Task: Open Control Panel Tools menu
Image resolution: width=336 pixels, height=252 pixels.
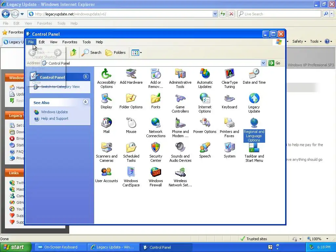Action: (x=87, y=42)
